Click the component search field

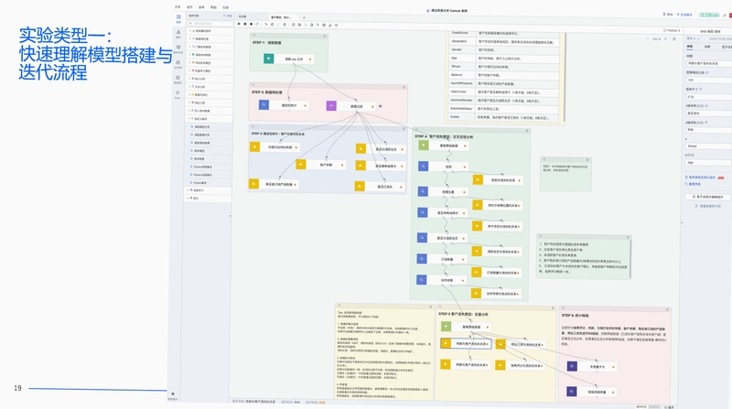[x=210, y=24]
